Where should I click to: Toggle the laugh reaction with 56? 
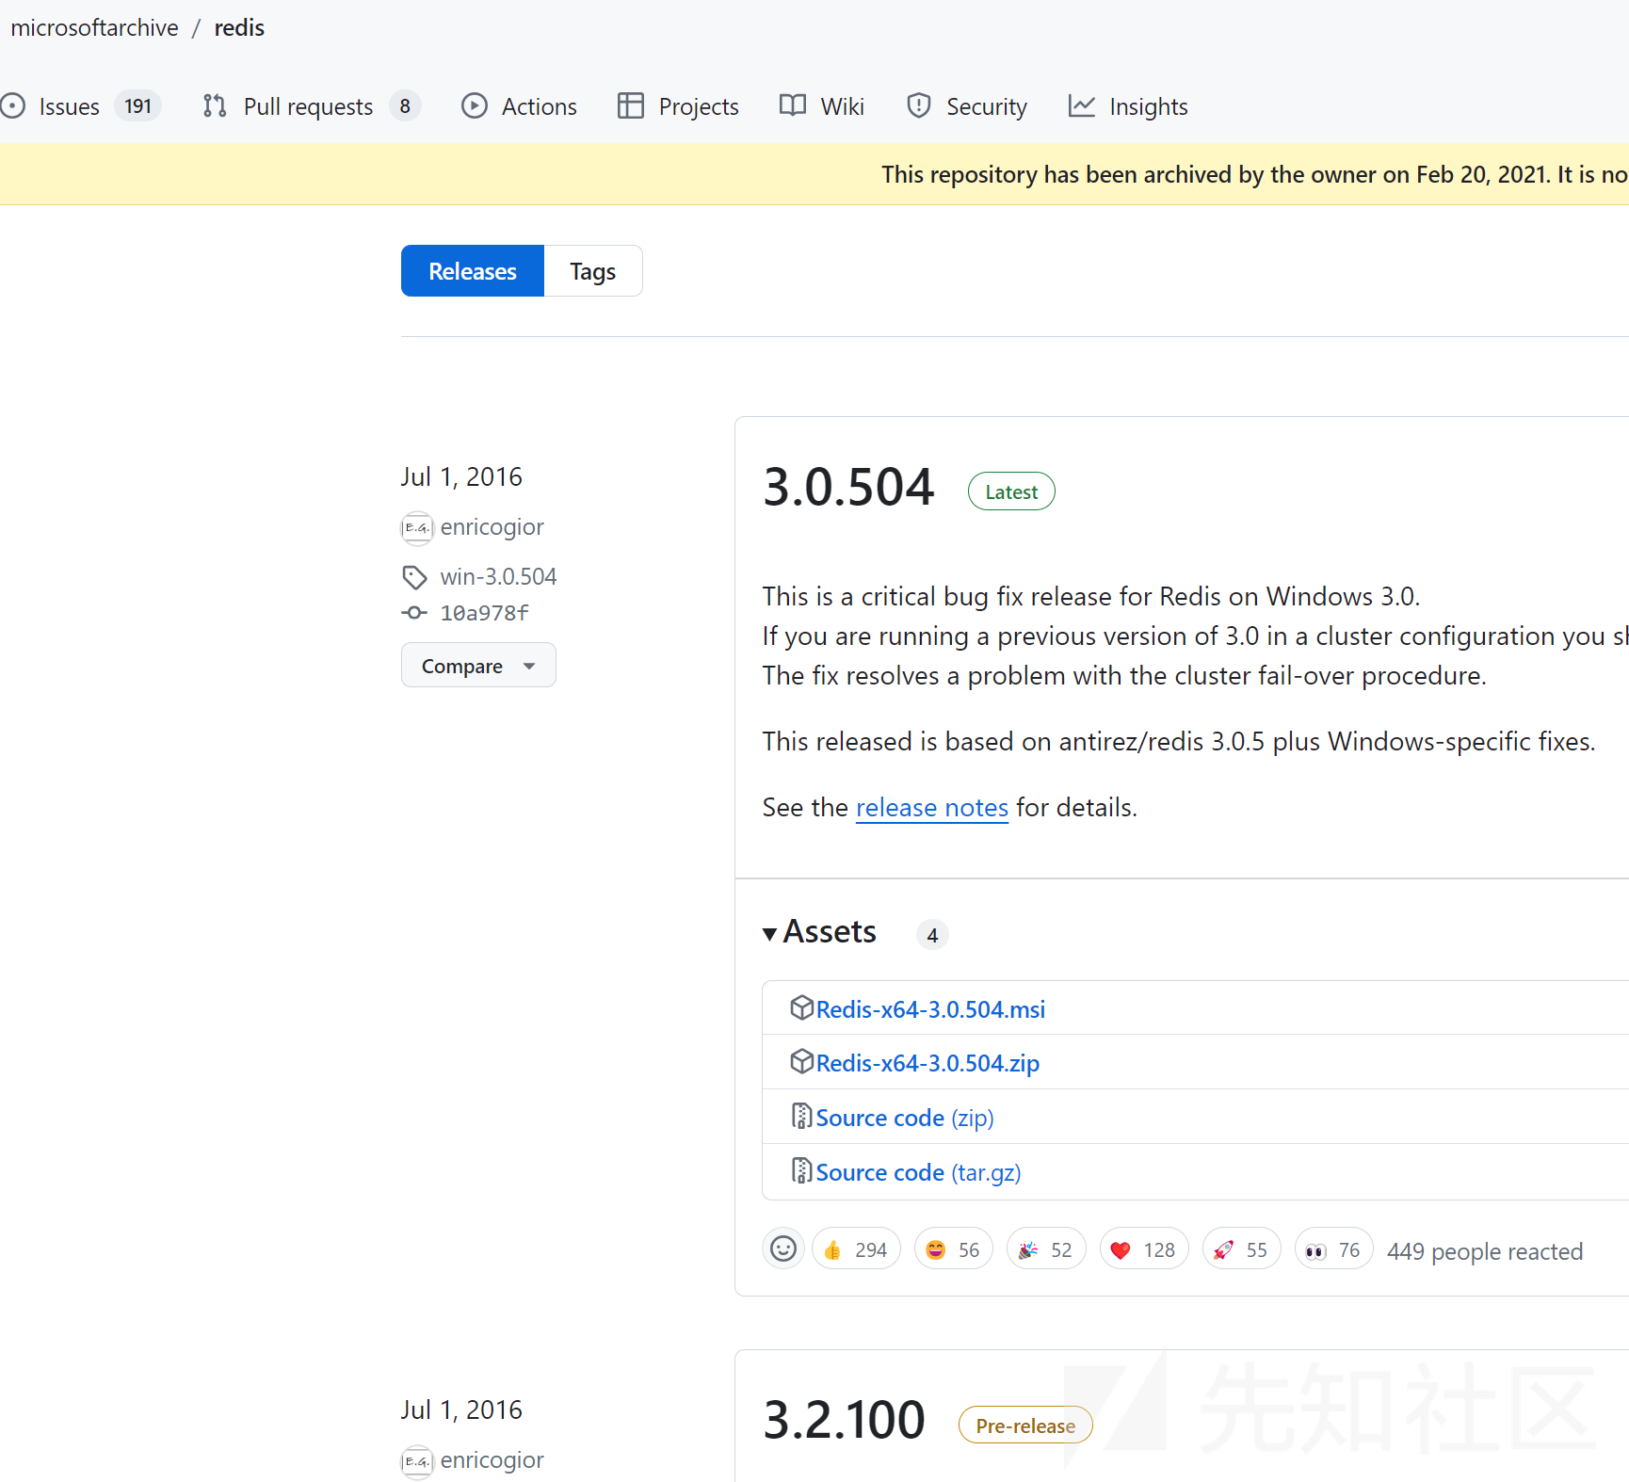point(954,1249)
